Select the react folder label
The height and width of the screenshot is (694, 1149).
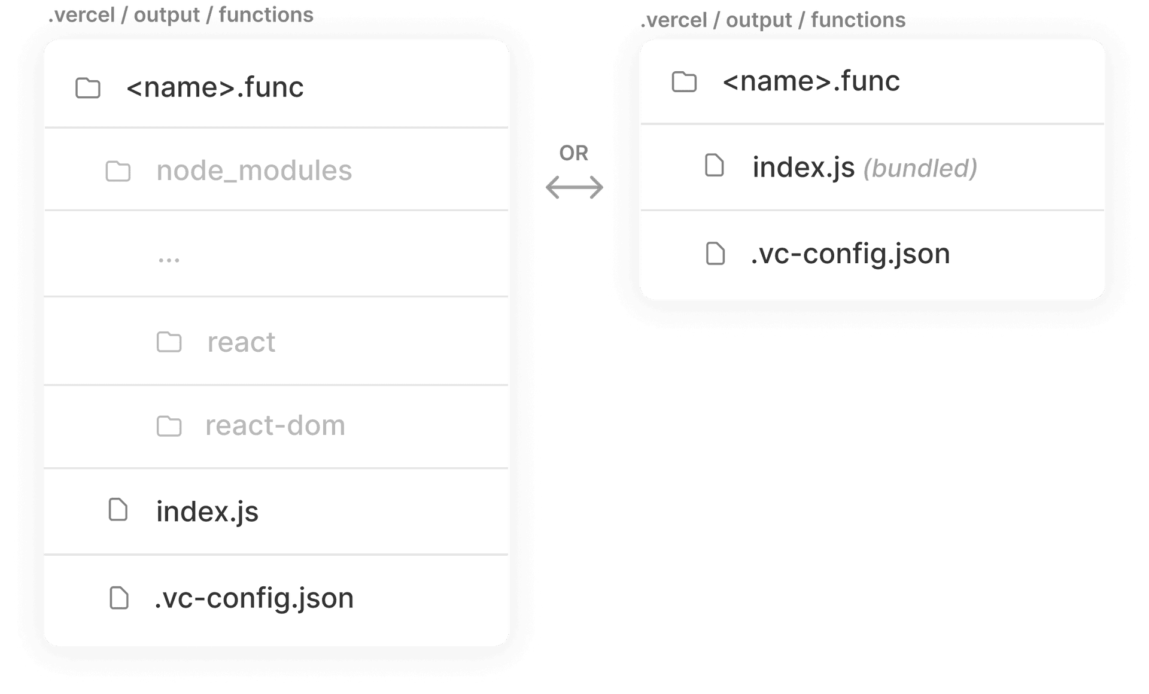pos(241,342)
